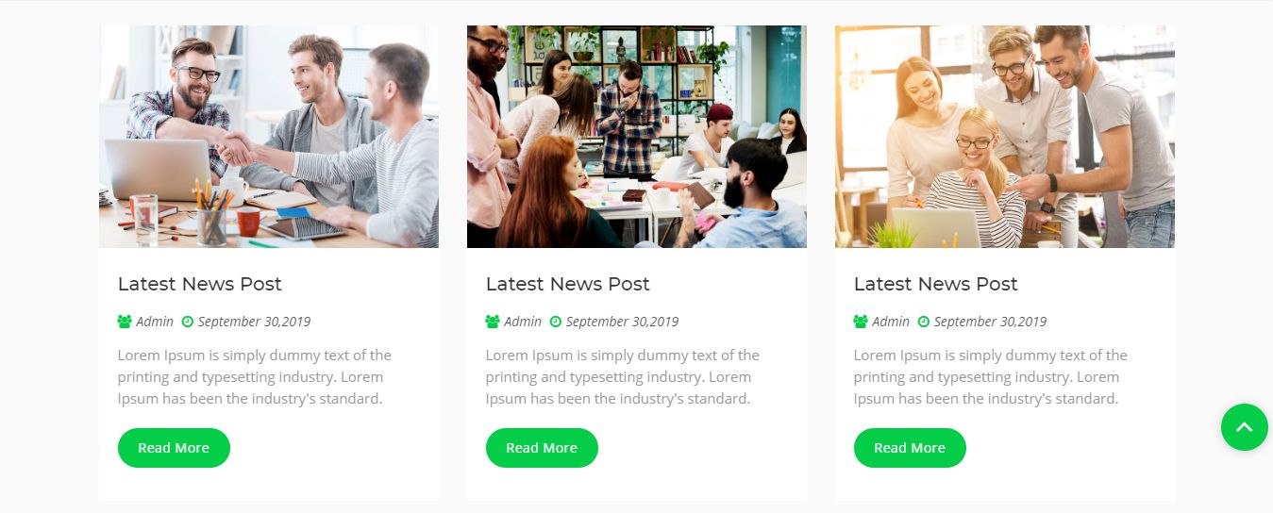Viewport: 1273px width, 513px height.
Task: Open the photo of the team around a laptop
Action: pyautogui.click(x=1005, y=137)
